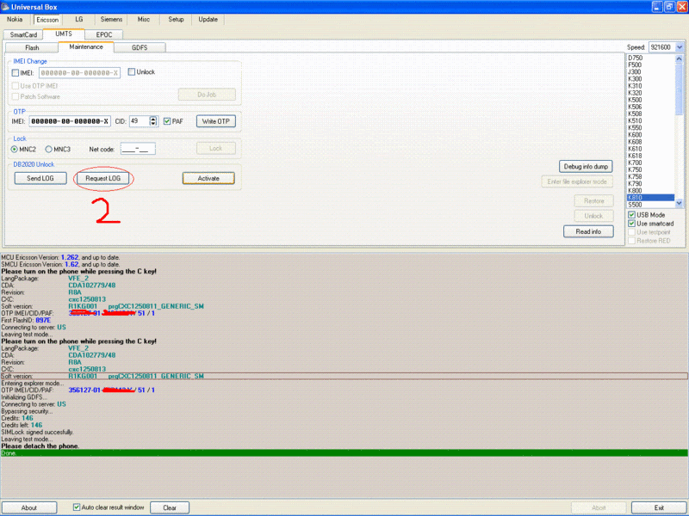Select K508 in the model list
This screenshot has width=689, height=516.
650,114
